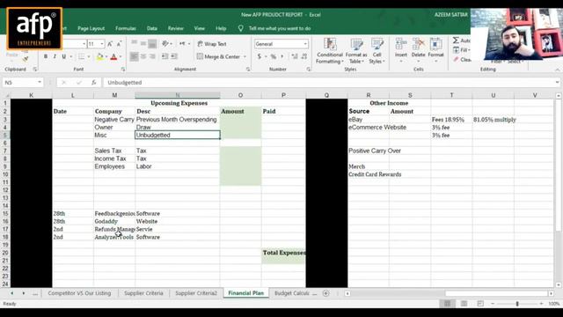Image resolution: width=563 pixels, height=317 pixels.
Task: Click Merge & Center
Action: click(218, 56)
